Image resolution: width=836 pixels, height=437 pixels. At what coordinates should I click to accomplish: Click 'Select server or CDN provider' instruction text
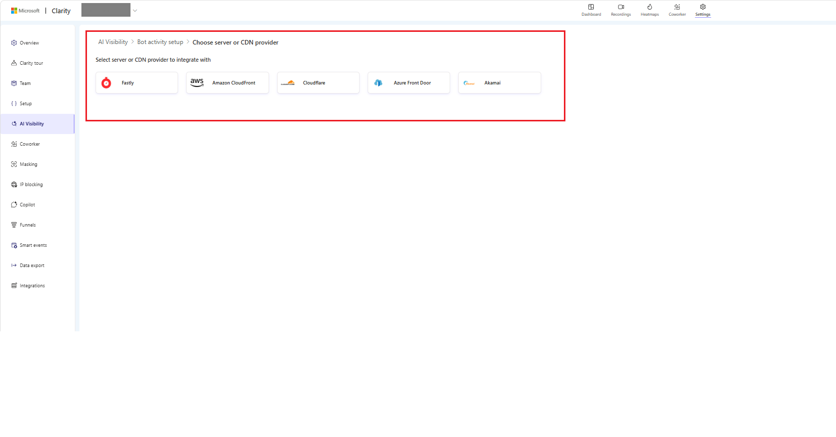pyautogui.click(x=153, y=60)
